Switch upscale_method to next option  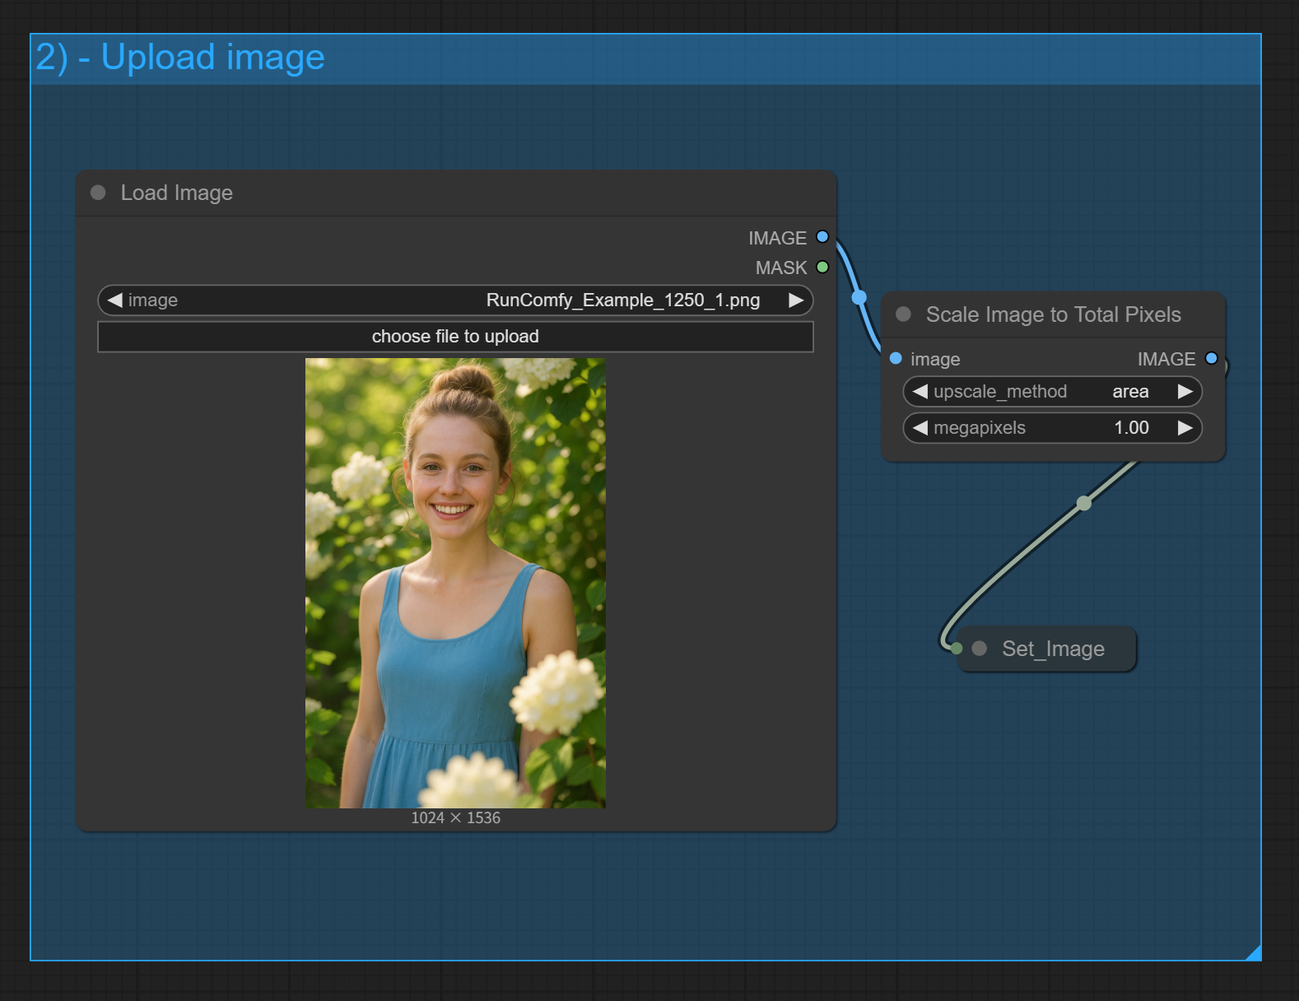pyautogui.click(x=1185, y=392)
